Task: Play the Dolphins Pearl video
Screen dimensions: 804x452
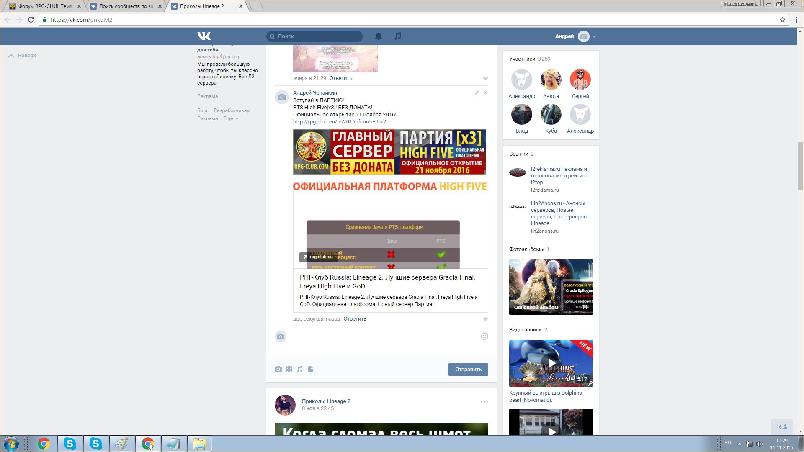Action: tap(551, 363)
